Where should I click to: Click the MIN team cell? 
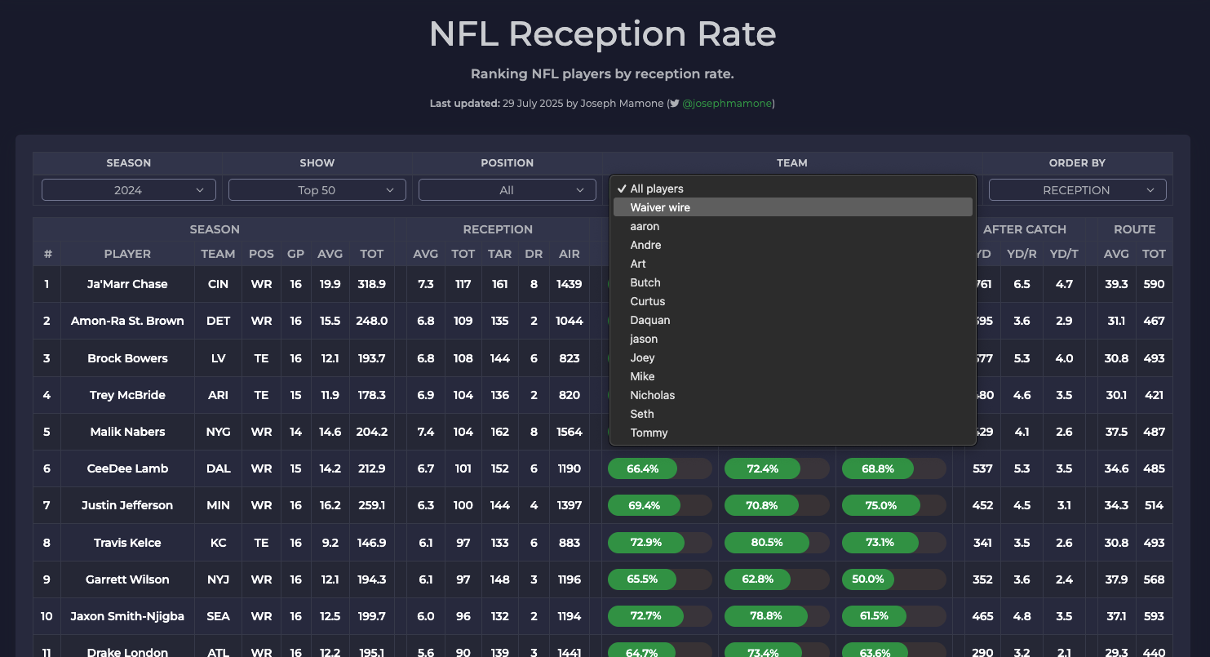click(x=218, y=505)
